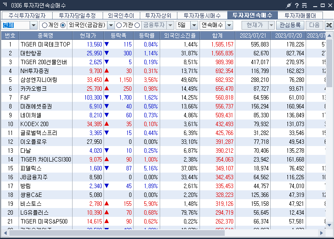334x239 pixels.
Task: Click the 등락률 column header
Action: point(146,35)
